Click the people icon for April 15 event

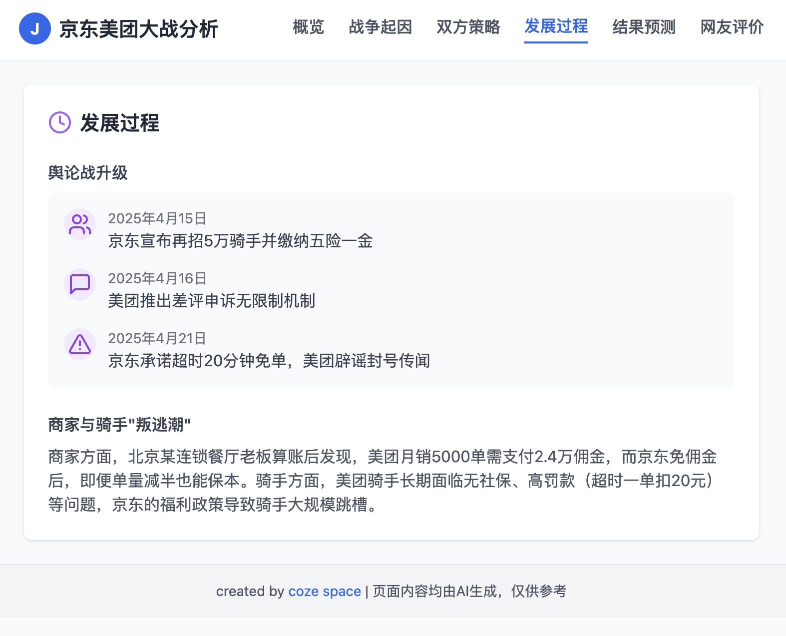pos(80,224)
